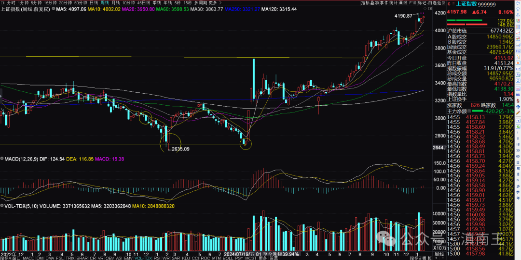This screenshot has height=260, width=521.
Task: Click 窗口 in the bottom indicator bar
Action: click(x=16, y=258)
